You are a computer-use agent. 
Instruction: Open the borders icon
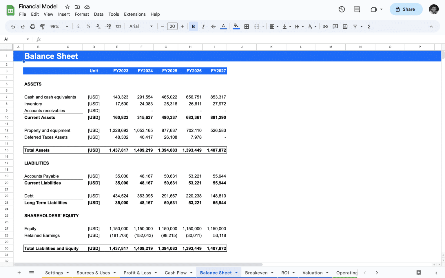coord(247,26)
